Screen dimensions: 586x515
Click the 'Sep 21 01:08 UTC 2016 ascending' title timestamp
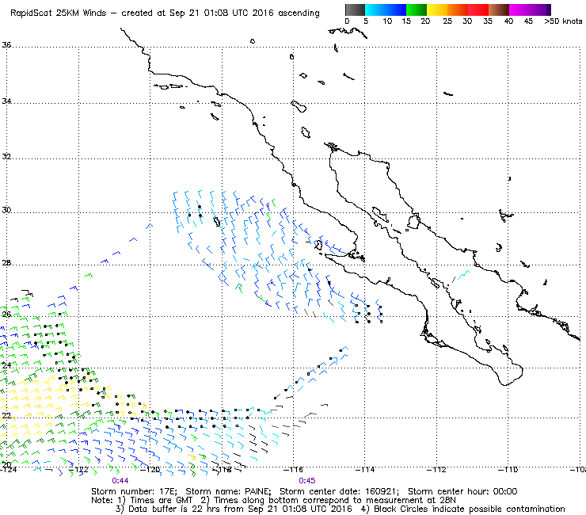pyautogui.click(x=245, y=13)
